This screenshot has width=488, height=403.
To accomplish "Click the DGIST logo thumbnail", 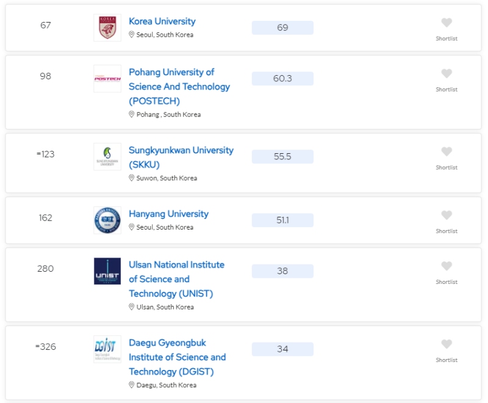I will coord(107,349).
